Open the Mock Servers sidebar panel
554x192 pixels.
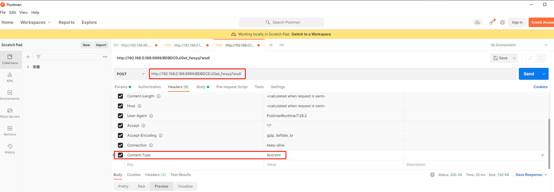coord(10,113)
